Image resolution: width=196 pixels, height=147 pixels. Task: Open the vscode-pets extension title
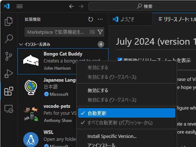57,106
